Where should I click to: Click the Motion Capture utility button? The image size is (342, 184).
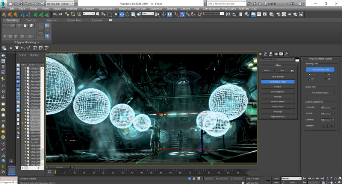point(278,102)
